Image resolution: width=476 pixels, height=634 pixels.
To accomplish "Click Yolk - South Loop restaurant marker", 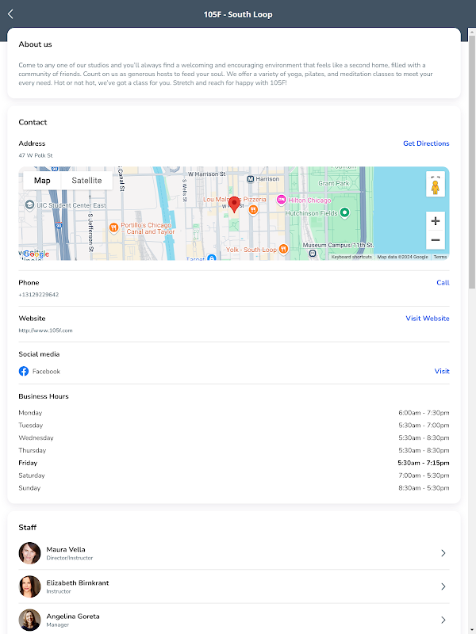I will [x=284, y=249].
